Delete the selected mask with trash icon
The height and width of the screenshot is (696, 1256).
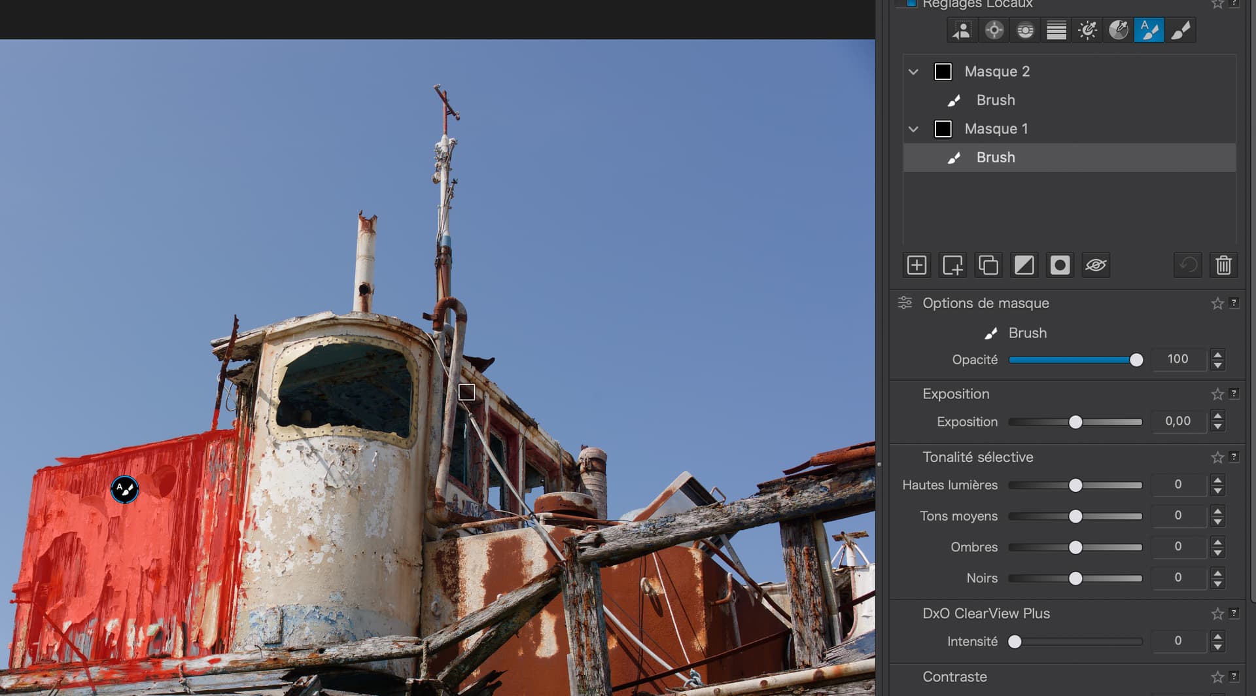1223,265
